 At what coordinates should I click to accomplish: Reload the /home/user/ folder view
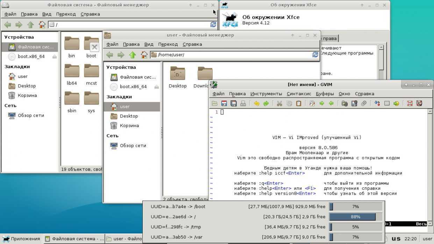tap(315, 55)
